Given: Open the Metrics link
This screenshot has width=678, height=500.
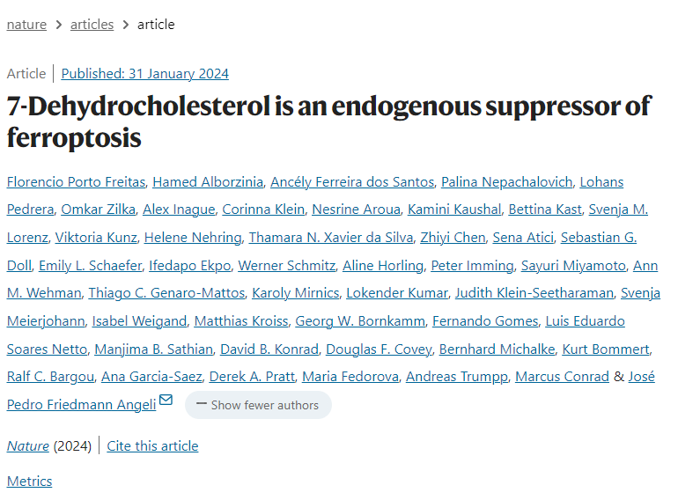Looking at the screenshot, I should tap(29, 482).
